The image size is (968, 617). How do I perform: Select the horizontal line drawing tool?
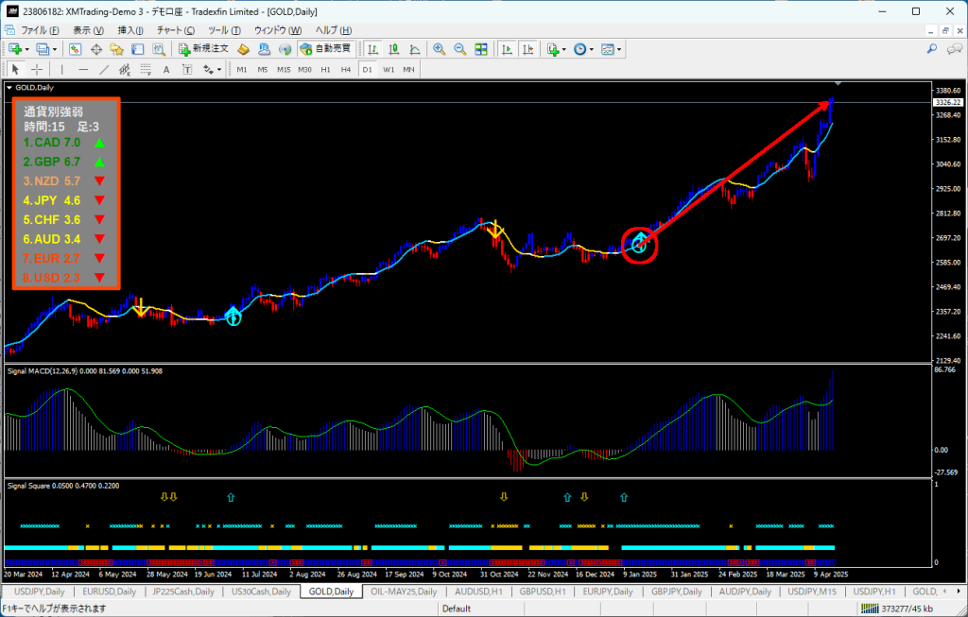tap(83, 70)
